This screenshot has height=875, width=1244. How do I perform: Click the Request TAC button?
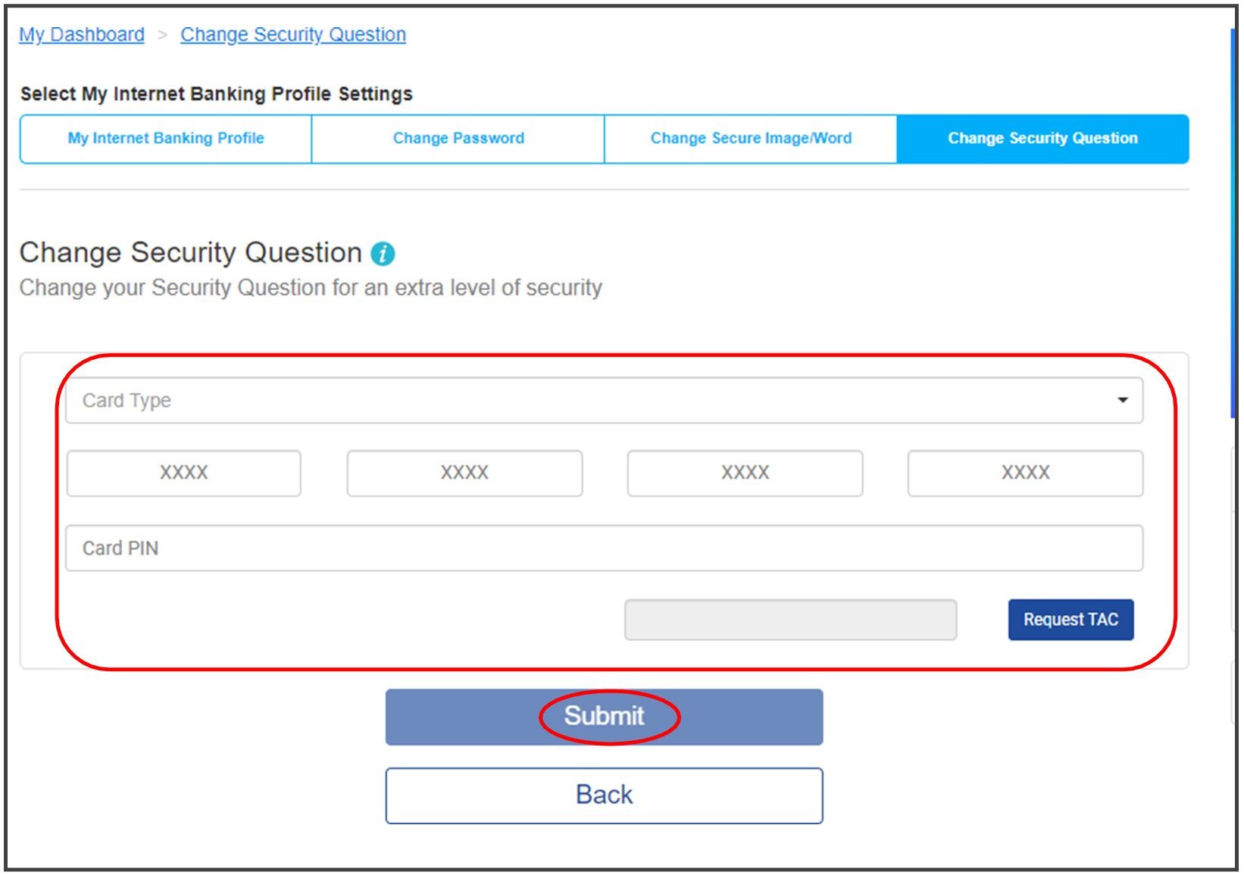[x=1071, y=620]
